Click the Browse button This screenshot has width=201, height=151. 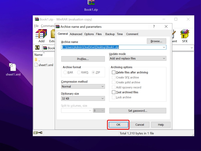[156, 41]
